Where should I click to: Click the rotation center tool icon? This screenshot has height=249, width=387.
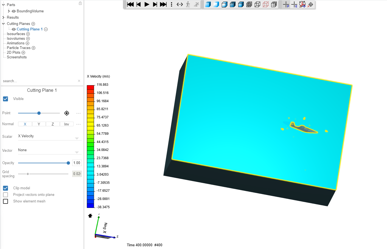coord(302,4)
